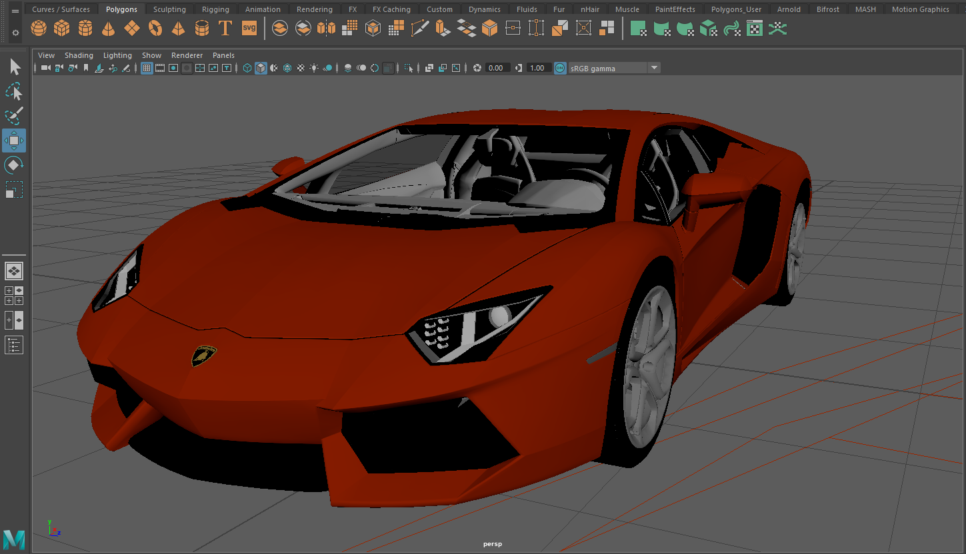Activate the Rotate tool
The width and height of the screenshot is (966, 554).
pyautogui.click(x=15, y=165)
